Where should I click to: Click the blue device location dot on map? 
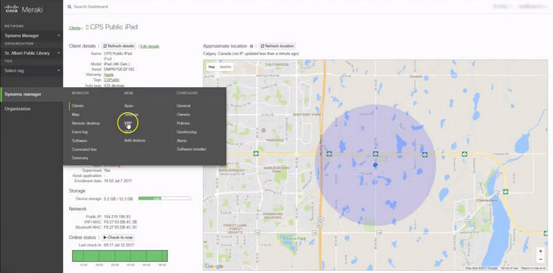pyautogui.click(x=375, y=165)
